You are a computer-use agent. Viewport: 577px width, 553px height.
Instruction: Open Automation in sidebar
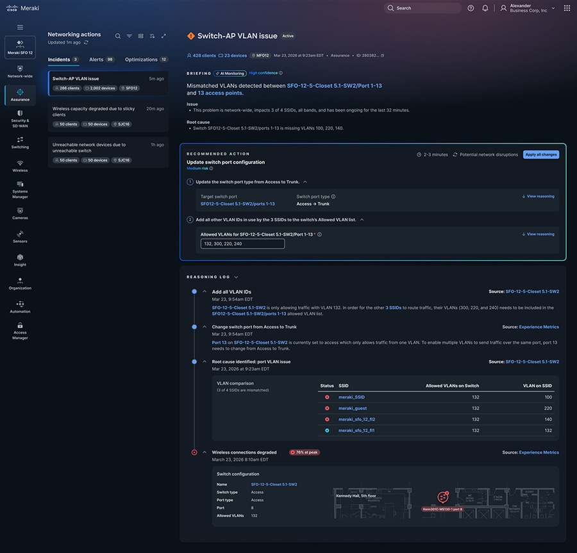[x=20, y=308]
